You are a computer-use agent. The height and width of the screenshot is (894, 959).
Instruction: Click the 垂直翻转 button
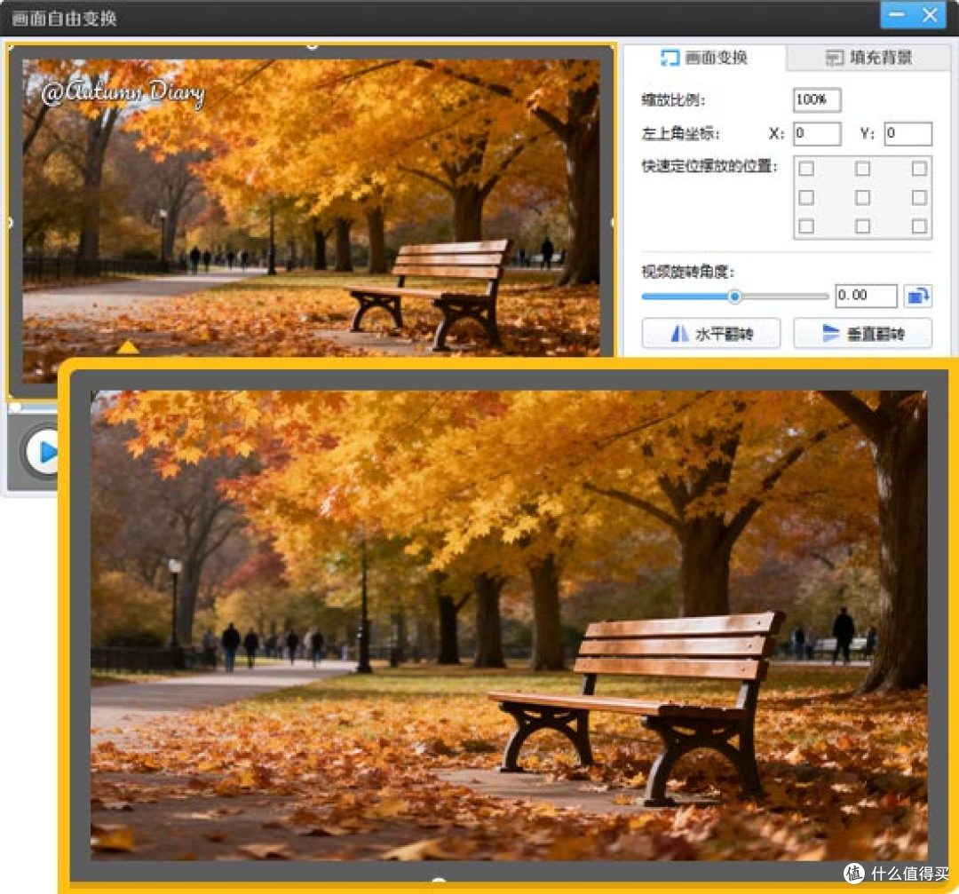click(x=862, y=334)
